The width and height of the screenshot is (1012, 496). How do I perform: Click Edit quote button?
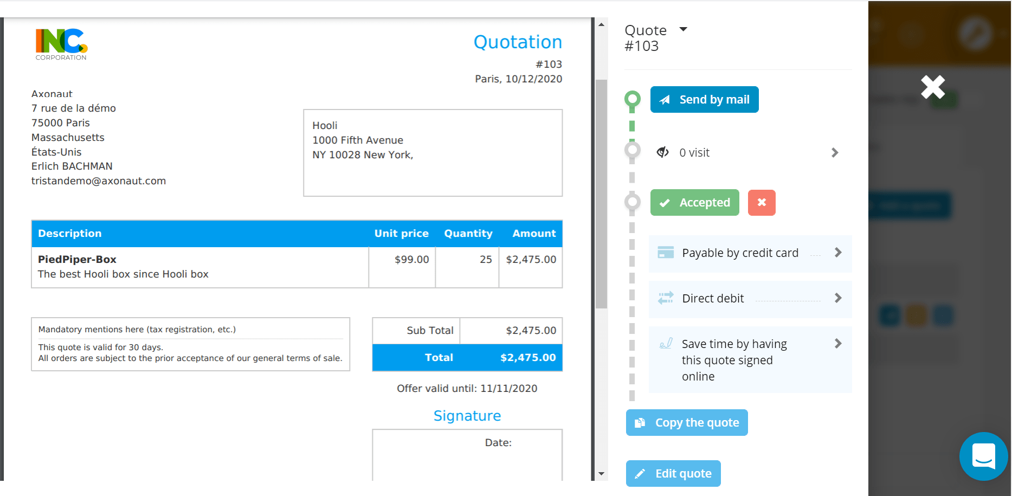673,474
